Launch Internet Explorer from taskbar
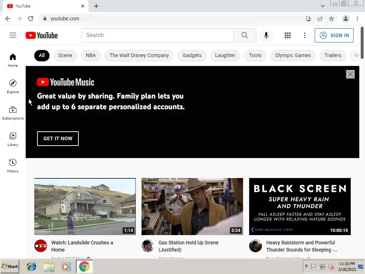Viewport: 365px width, 274px height. 31,267
